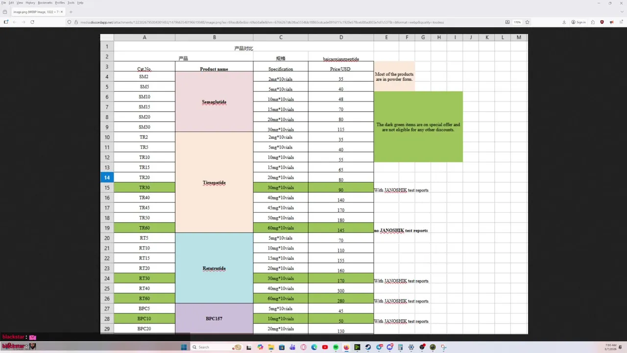
Task: Open Discord from the taskbar
Action: click(389, 347)
